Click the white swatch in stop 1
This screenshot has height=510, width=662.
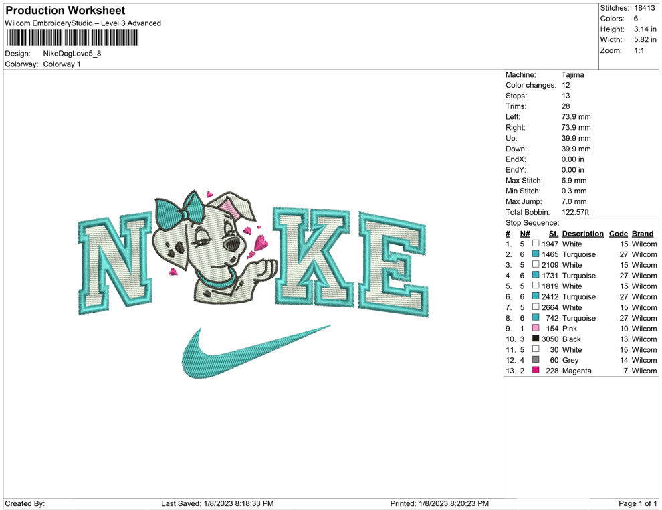click(536, 244)
